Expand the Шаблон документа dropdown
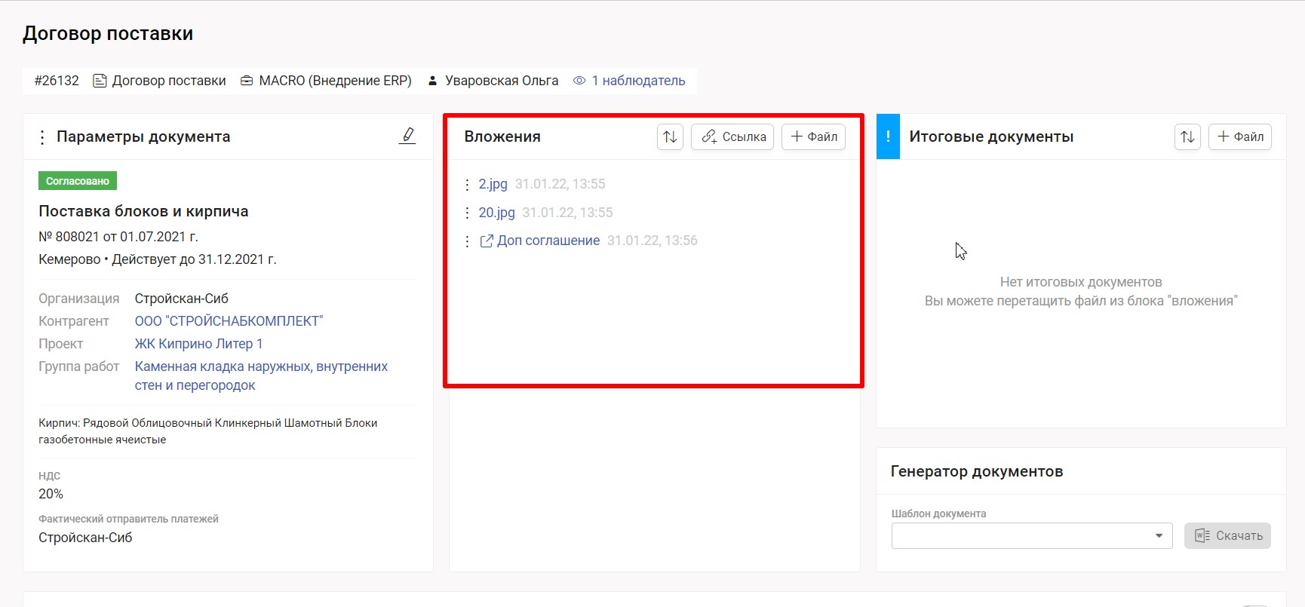Screen dimensions: 1305x607 pyautogui.click(x=1159, y=536)
